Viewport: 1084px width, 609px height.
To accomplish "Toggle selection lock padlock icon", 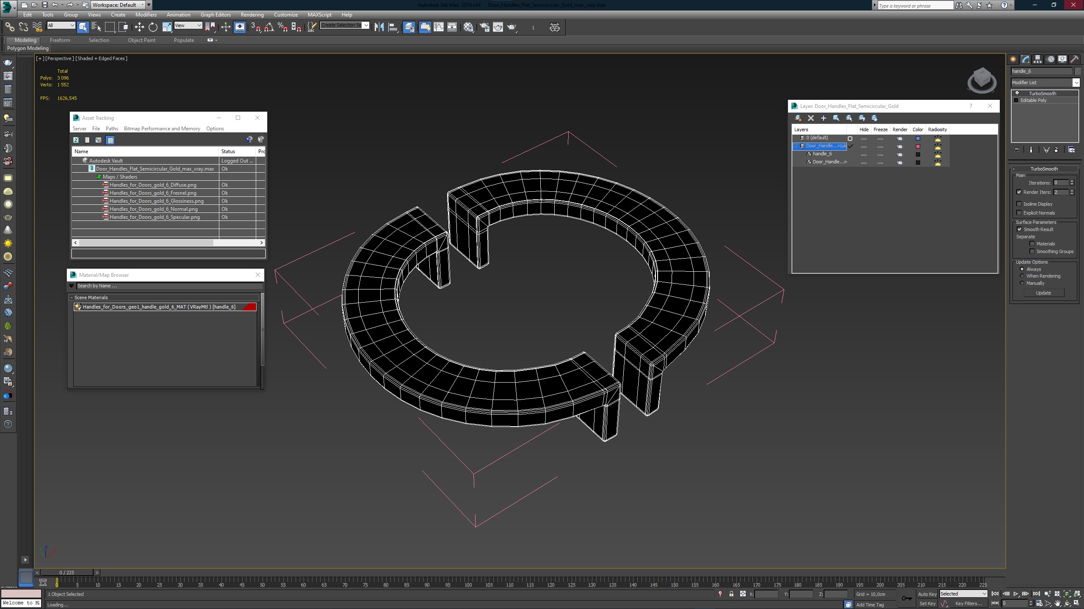I will pos(731,594).
